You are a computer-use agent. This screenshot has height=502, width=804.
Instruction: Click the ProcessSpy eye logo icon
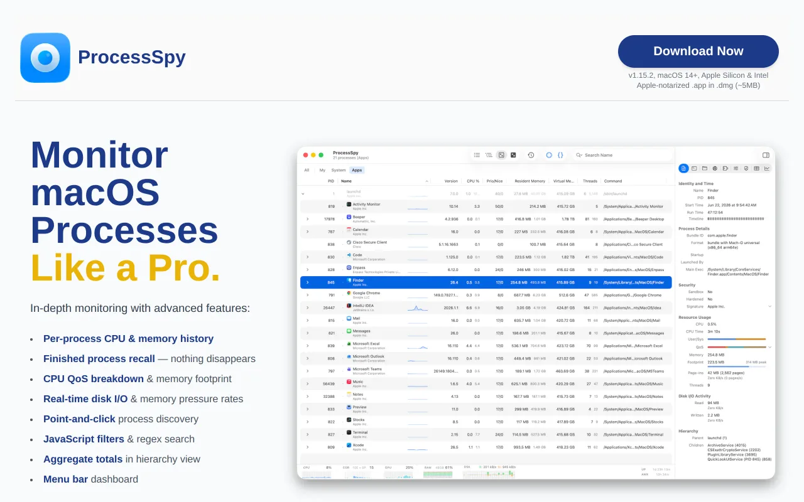(45, 58)
